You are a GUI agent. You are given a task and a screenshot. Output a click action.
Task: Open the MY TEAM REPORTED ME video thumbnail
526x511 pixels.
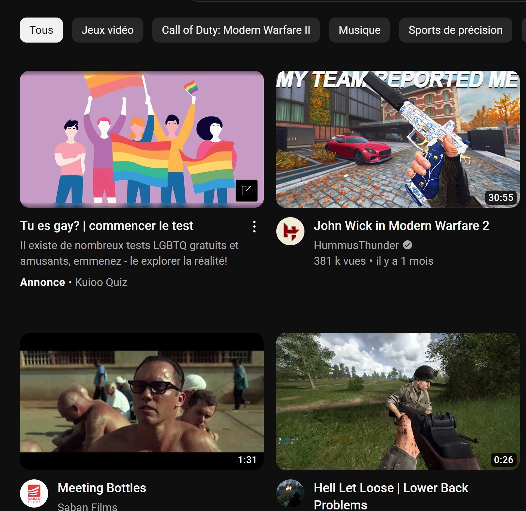pyautogui.click(x=398, y=139)
